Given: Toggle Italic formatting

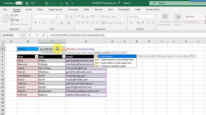Looking at the screenshot, I should [x=39, y=23].
